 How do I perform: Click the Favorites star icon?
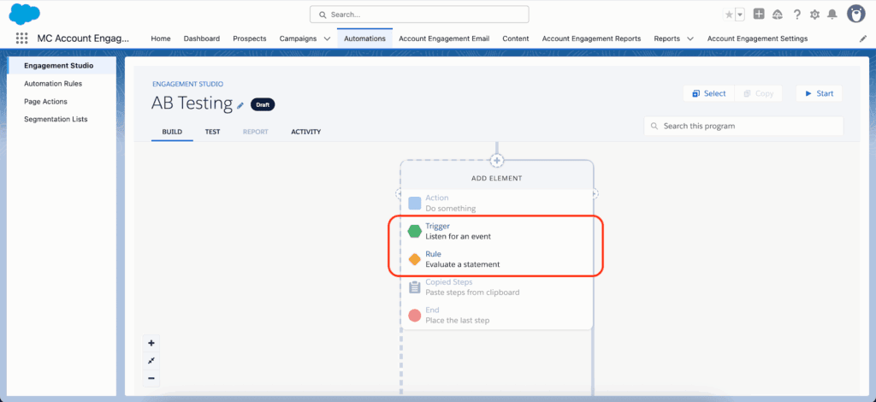[729, 15]
